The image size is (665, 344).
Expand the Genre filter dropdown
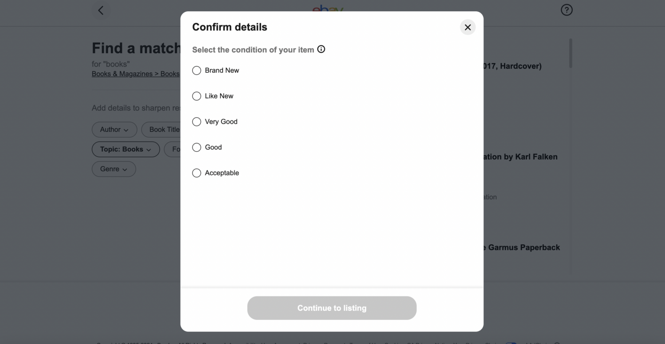pyautogui.click(x=114, y=169)
